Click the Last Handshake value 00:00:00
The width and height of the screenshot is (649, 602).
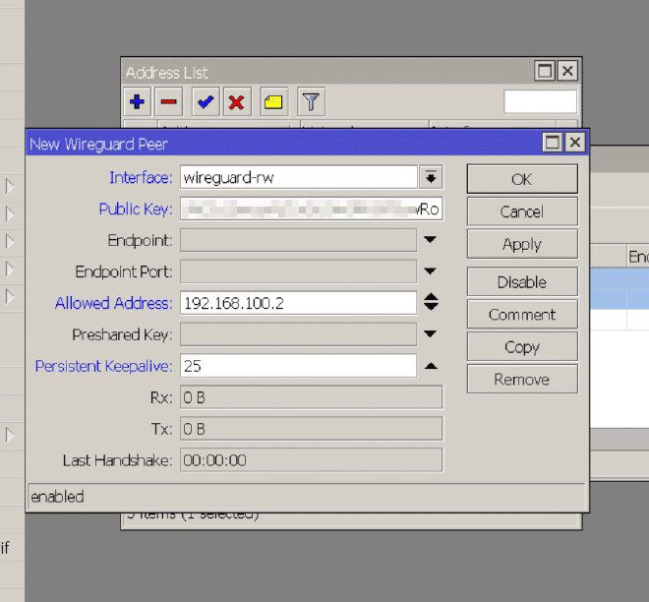pos(312,460)
